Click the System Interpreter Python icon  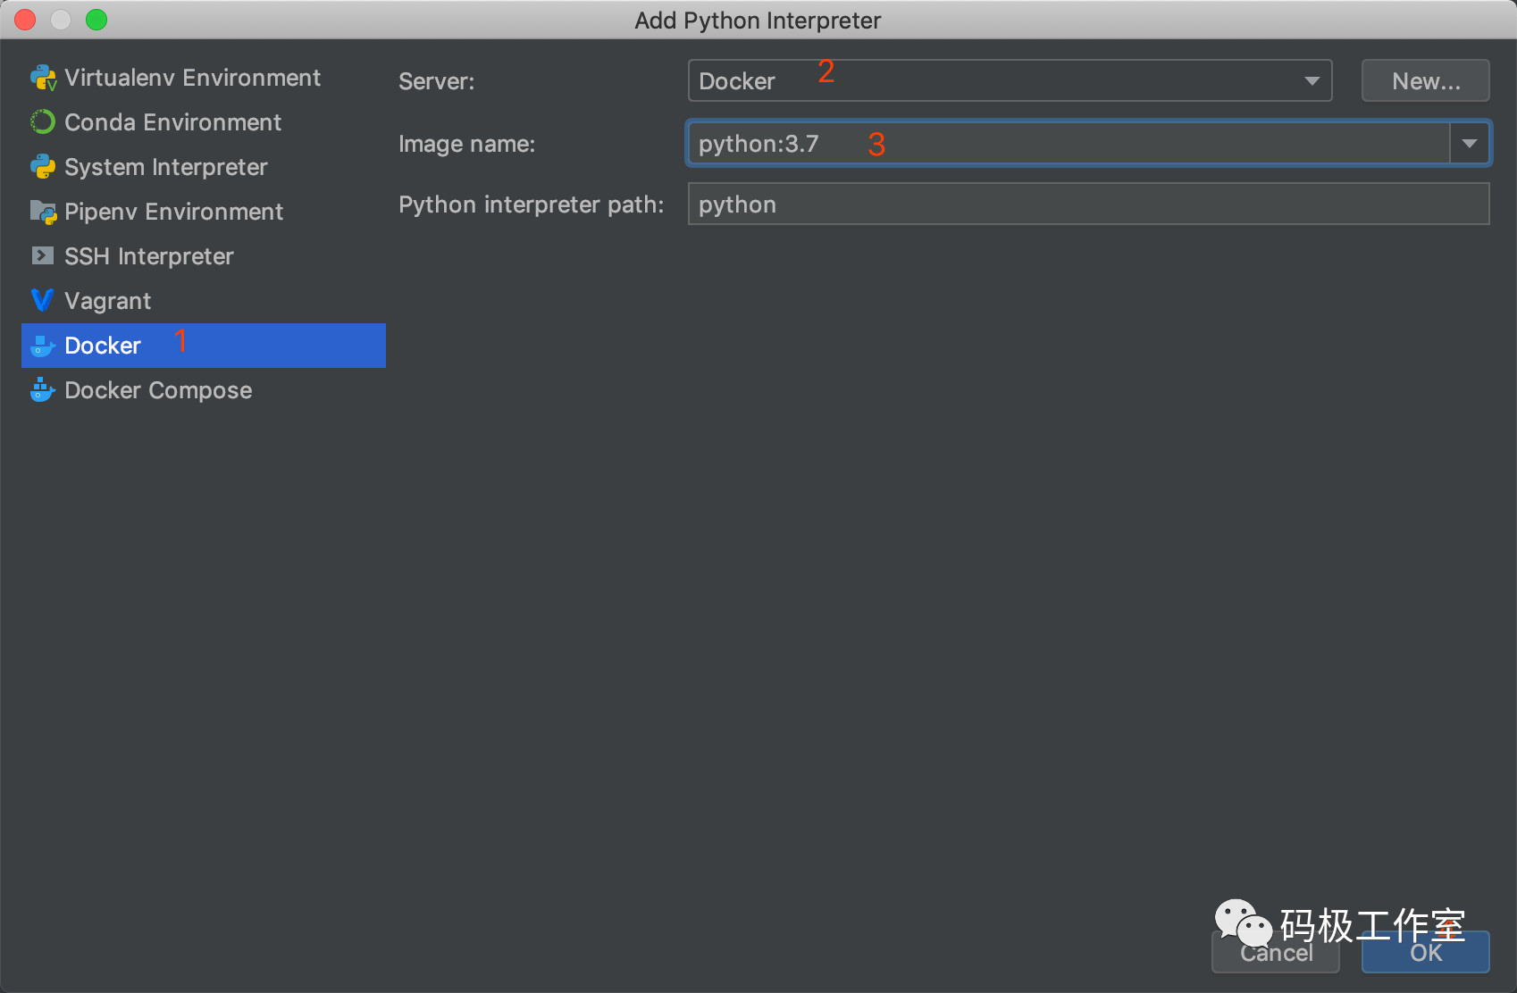click(42, 167)
